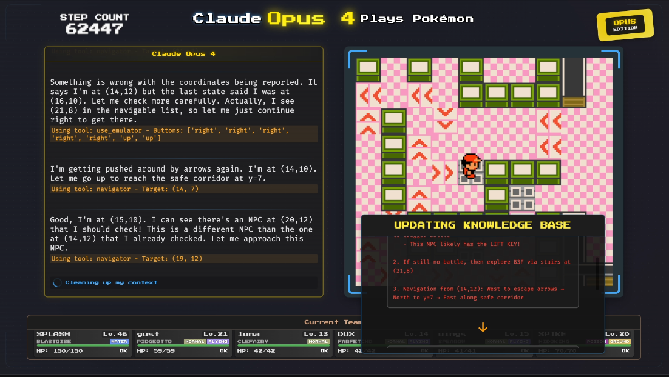Click the STEP COUNT label

94,17
